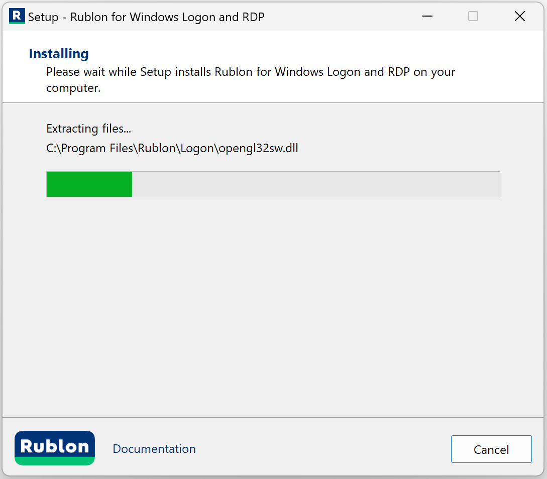Click the greyed-out maximize button
547x479 pixels.
click(473, 16)
